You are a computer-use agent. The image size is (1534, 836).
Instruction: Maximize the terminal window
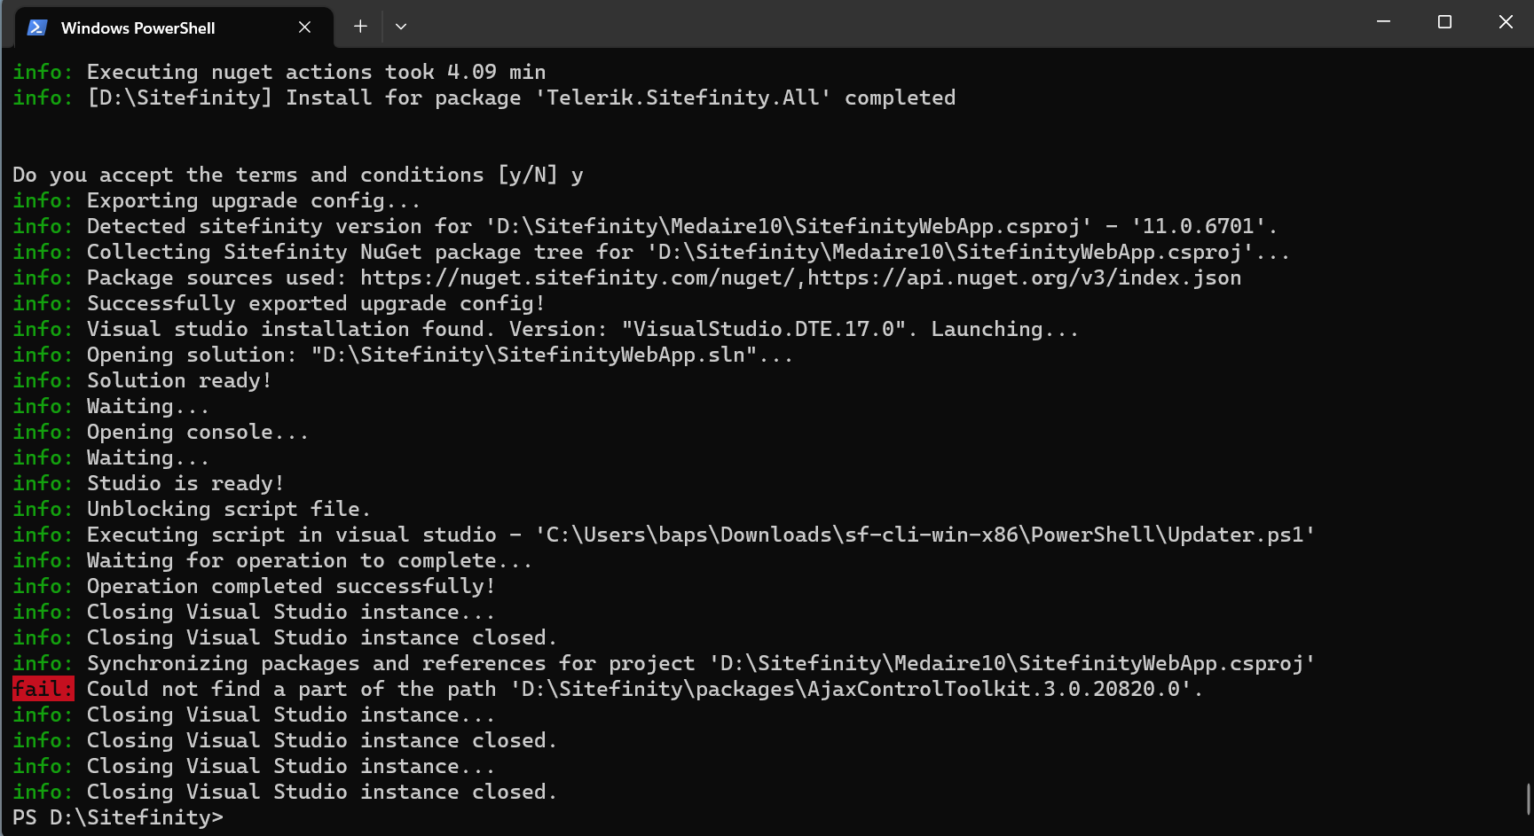tap(1444, 22)
